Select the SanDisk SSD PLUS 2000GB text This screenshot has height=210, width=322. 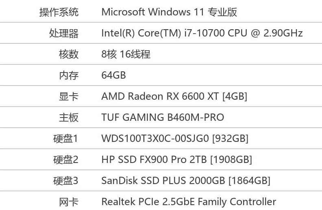[x=186, y=181]
